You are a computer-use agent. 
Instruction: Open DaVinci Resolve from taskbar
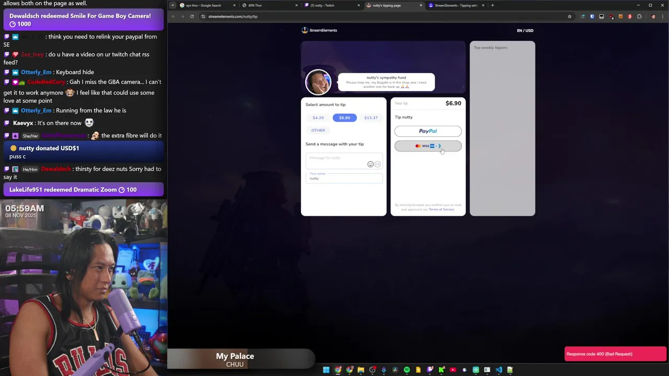[x=395, y=370]
